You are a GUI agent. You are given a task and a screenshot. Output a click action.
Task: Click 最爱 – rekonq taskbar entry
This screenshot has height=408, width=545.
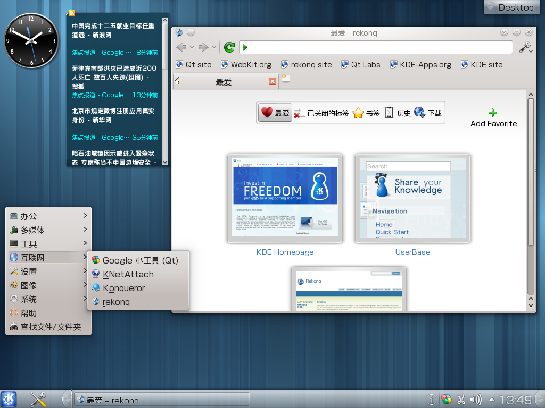tap(162, 399)
